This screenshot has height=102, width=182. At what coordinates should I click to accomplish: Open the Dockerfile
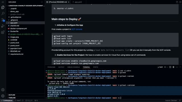(x=26, y=31)
